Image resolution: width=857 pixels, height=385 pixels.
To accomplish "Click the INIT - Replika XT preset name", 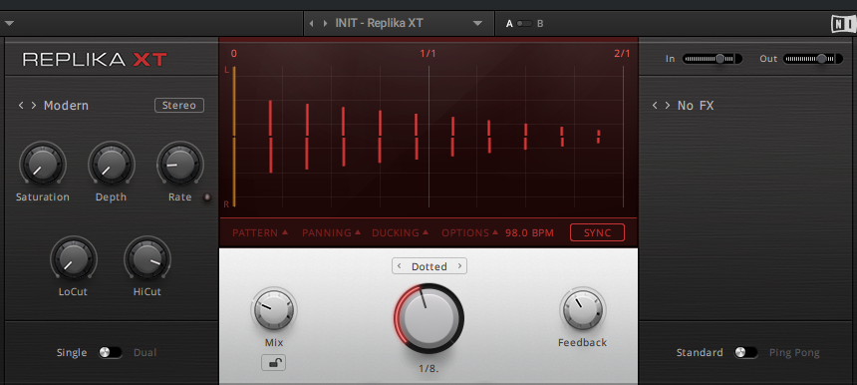I will click(379, 24).
